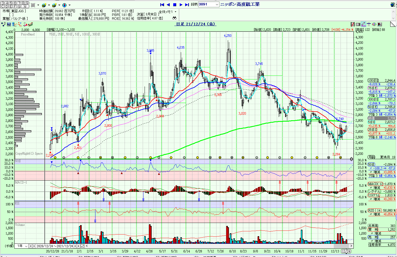Expand the 銘柄 code 3891 combo box
Image resolution: width=397 pixels, height=257 pixels.
[x=217, y=5]
